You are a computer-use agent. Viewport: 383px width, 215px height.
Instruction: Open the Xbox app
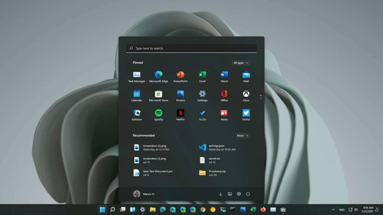tap(246, 96)
